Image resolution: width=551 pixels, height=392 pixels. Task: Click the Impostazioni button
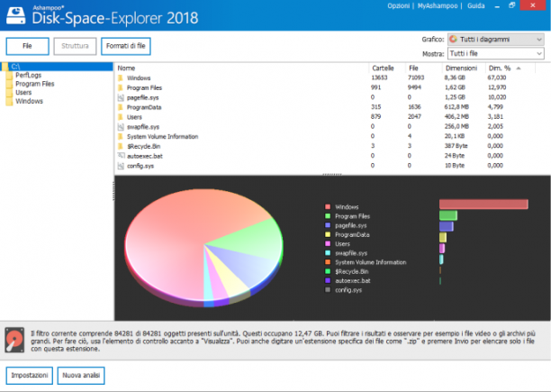30,375
